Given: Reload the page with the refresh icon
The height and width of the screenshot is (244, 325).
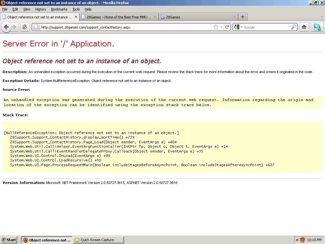Looking at the screenshot, I should pos(227,27).
